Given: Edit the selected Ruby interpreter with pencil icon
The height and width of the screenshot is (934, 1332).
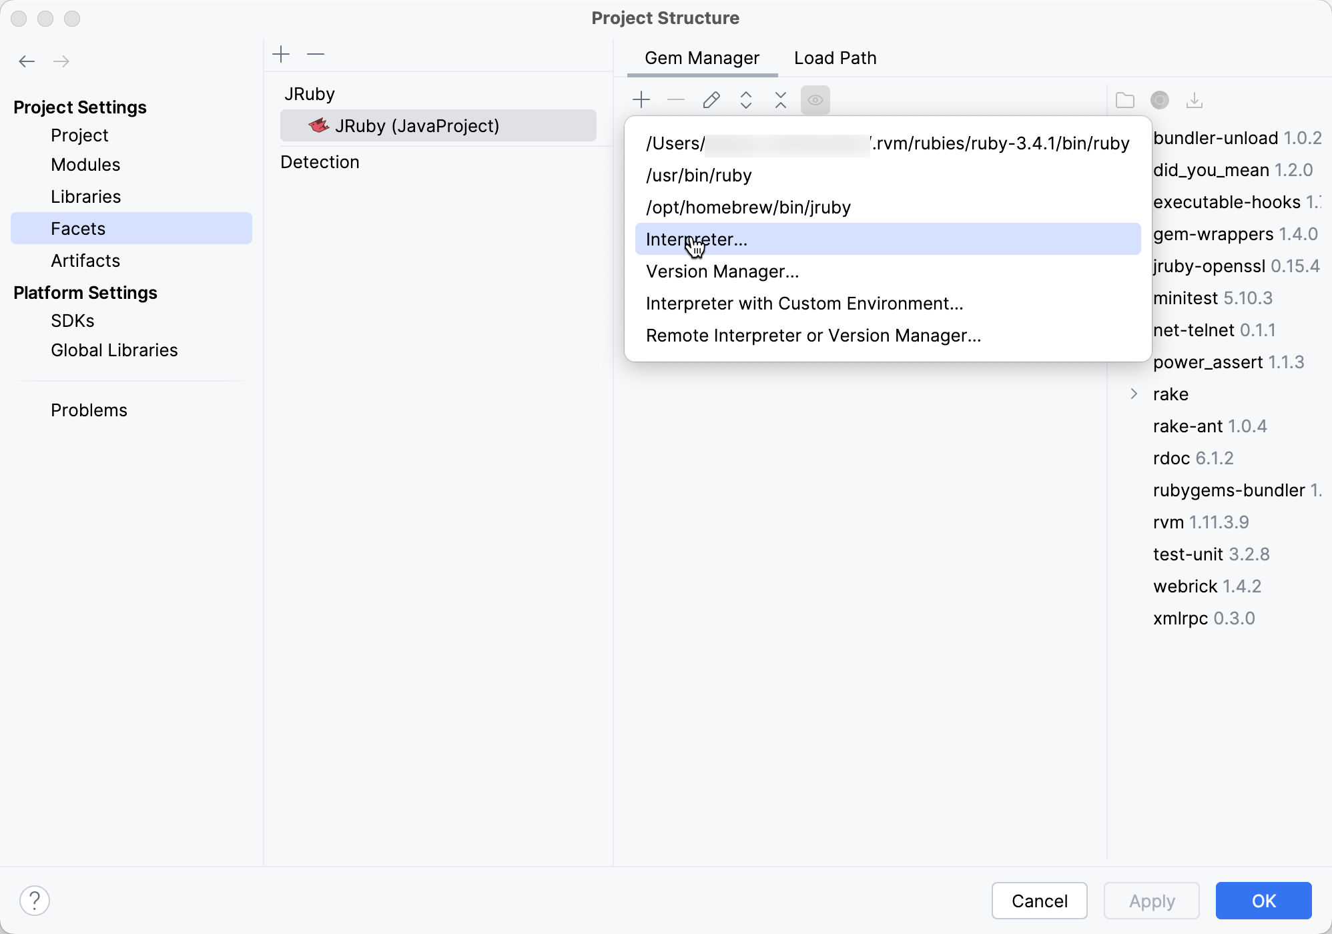Looking at the screenshot, I should click(x=711, y=100).
